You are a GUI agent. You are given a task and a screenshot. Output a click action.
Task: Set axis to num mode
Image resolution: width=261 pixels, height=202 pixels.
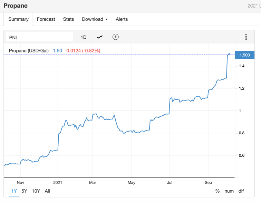[229, 191]
